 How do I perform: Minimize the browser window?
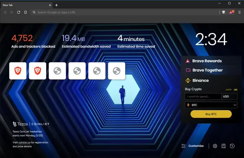pos(220,3)
